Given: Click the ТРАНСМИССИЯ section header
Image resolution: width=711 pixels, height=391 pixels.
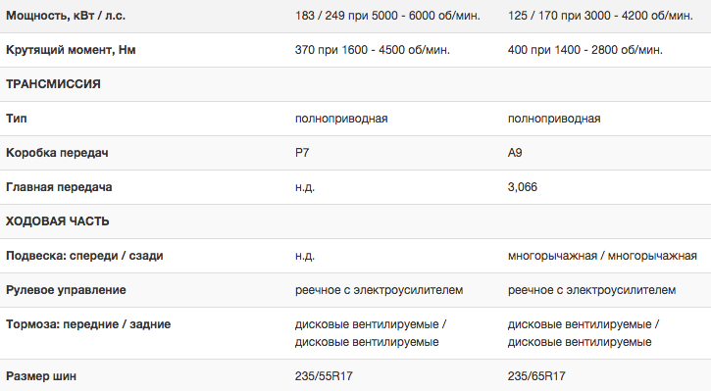Looking at the screenshot, I should [53, 84].
